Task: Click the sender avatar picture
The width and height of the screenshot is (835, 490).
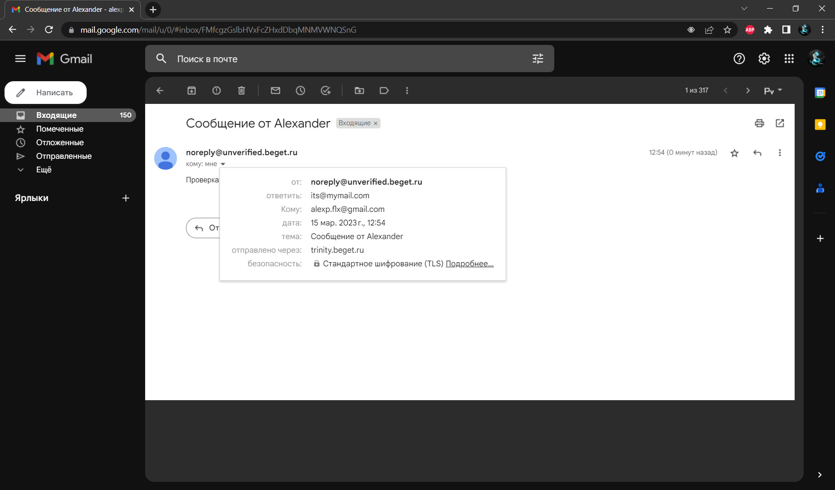Action: click(166, 158)
